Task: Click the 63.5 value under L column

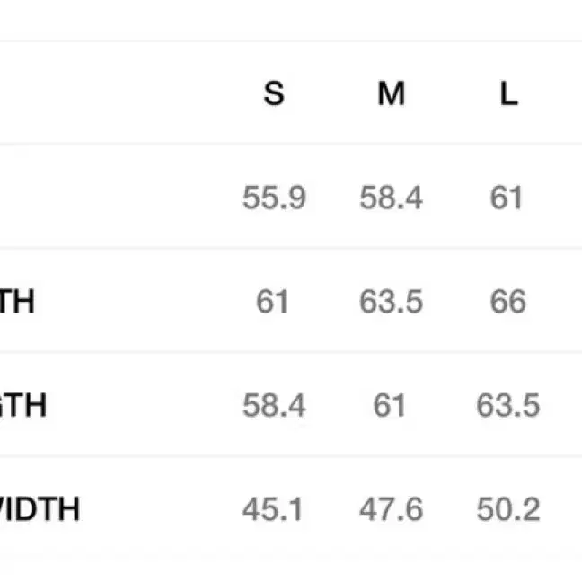Action: [507, 405]
